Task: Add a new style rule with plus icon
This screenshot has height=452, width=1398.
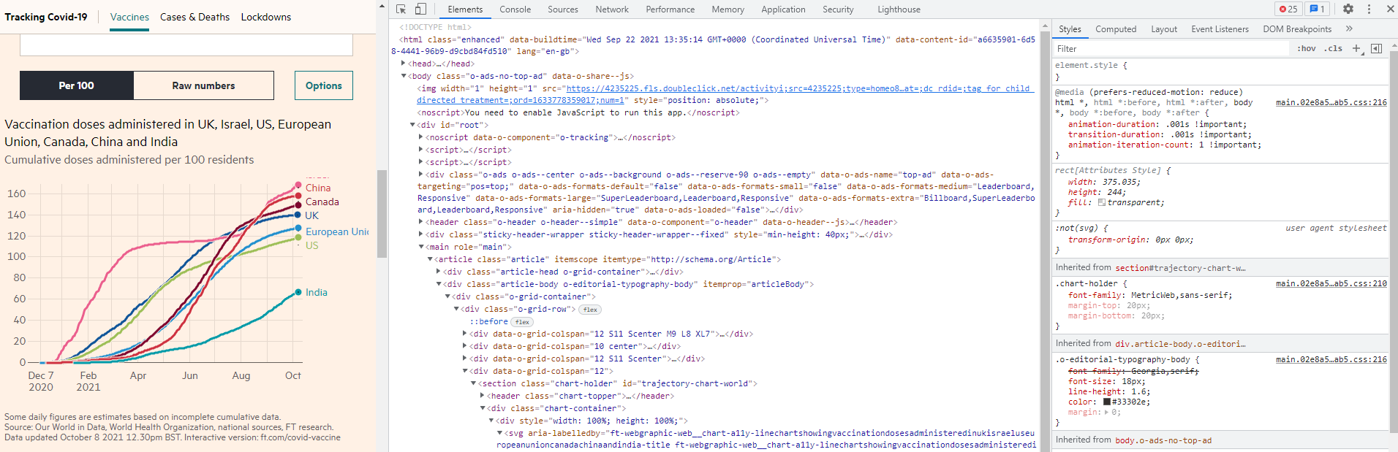Action: (x=1356, y=49)
